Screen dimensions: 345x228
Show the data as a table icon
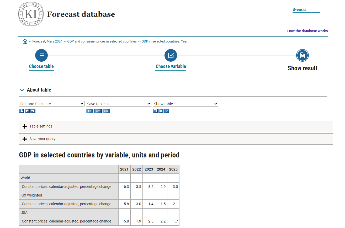tap(155, 111)
